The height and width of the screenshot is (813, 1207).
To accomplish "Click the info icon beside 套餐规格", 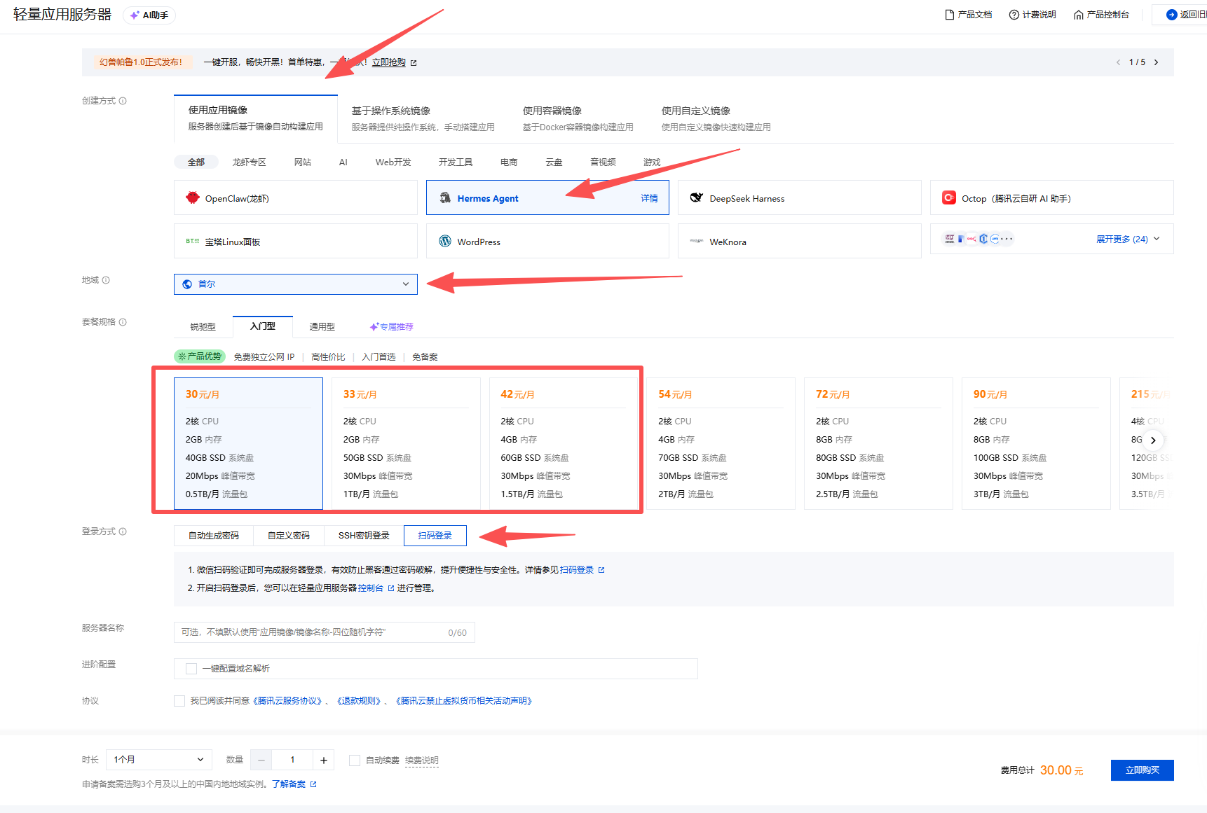I will pyautogui.click(x=123, y=322).
